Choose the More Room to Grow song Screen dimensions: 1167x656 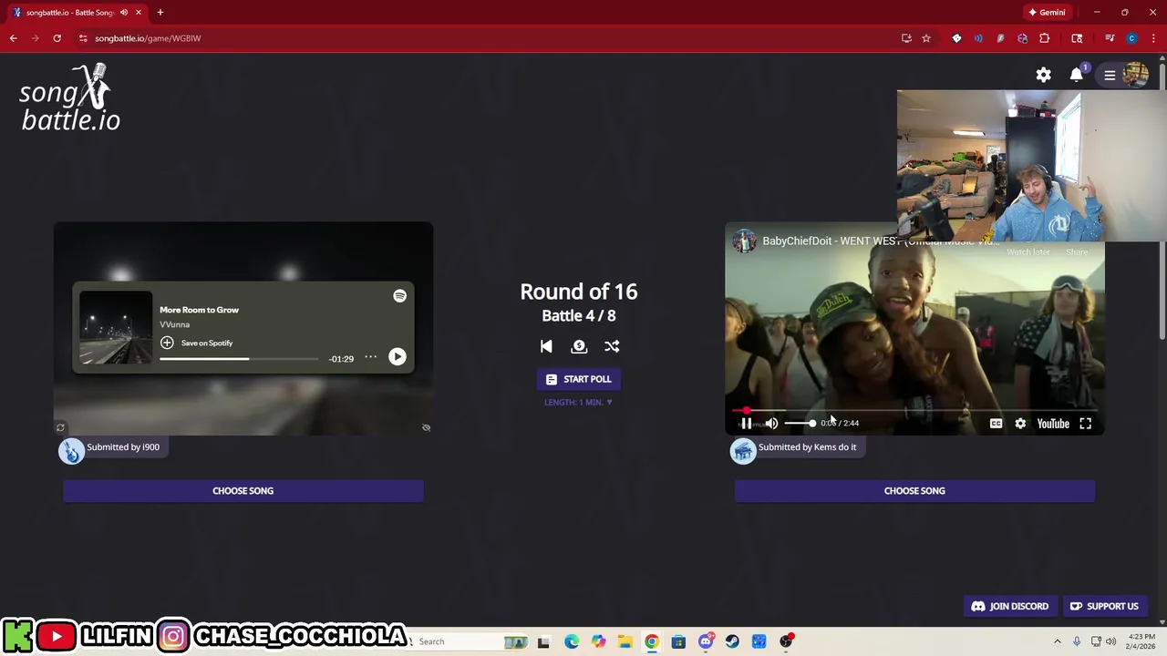(243, 490)
